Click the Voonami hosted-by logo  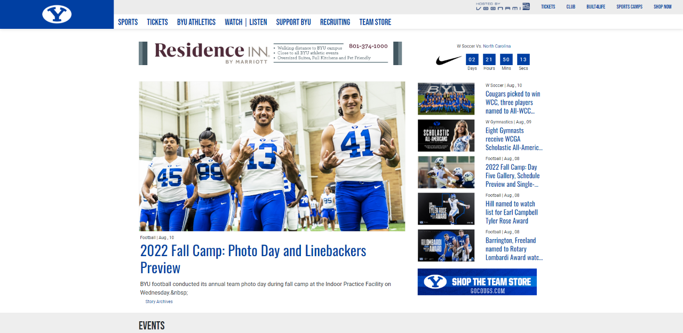[503, 6]
